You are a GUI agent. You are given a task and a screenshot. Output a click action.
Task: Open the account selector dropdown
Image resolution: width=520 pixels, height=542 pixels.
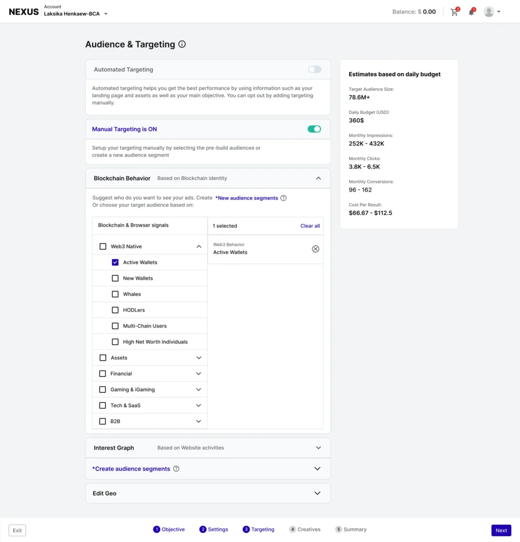click(105, 14)
